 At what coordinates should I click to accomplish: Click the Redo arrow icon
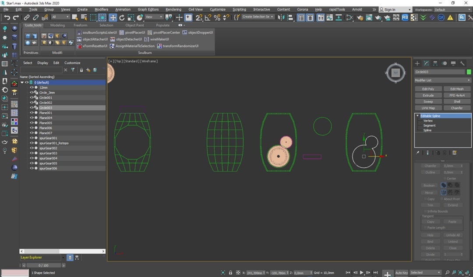click(15, 18)
